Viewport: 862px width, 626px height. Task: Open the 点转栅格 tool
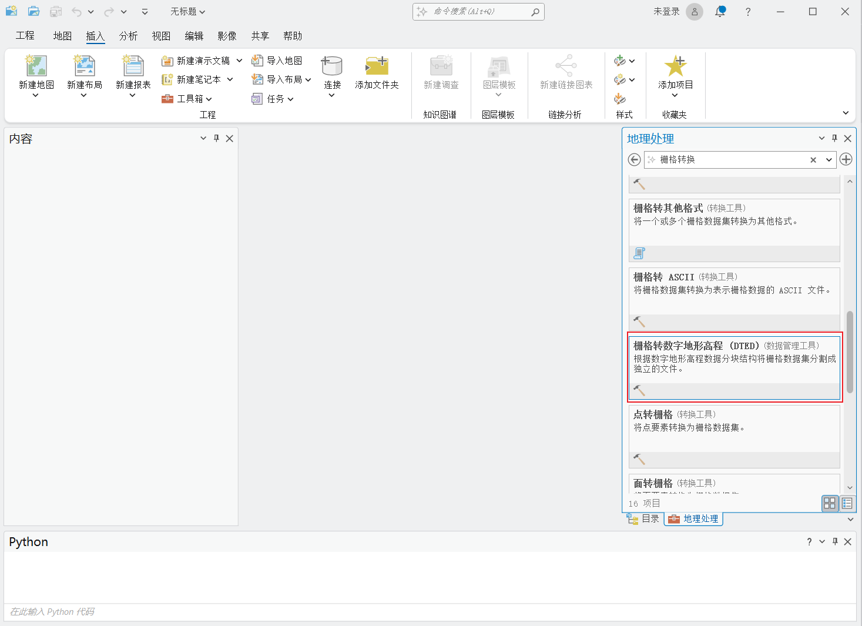(734, 436)
